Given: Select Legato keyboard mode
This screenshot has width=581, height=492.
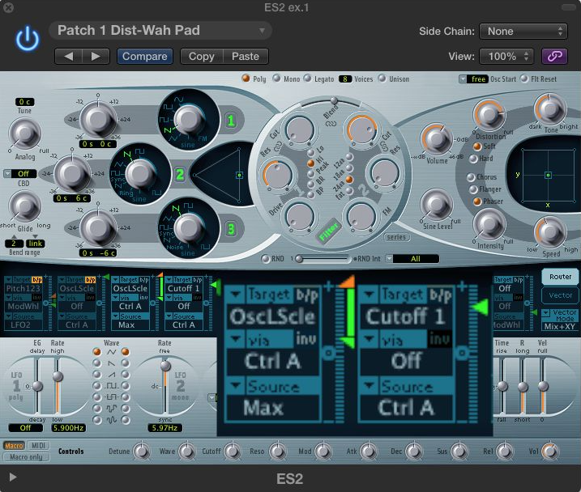Looking at the screenshot, I should point(307,78).
